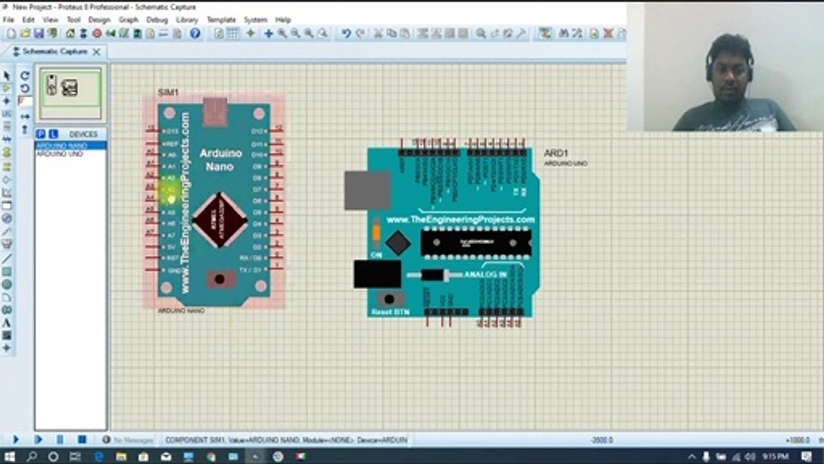824x464 pixels.
Task: Open the Template menu
Action: tap(221, 20)
